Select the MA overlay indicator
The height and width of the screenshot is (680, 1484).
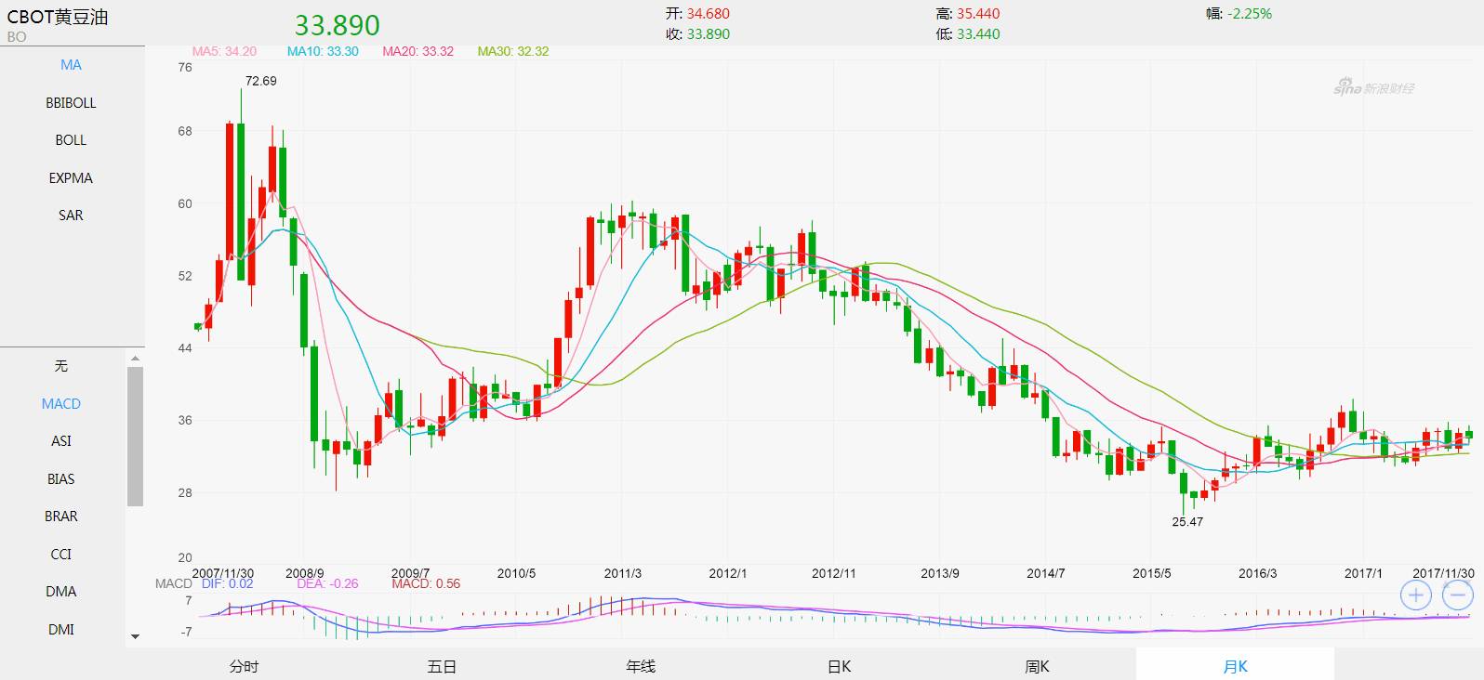tap(71, 65)
